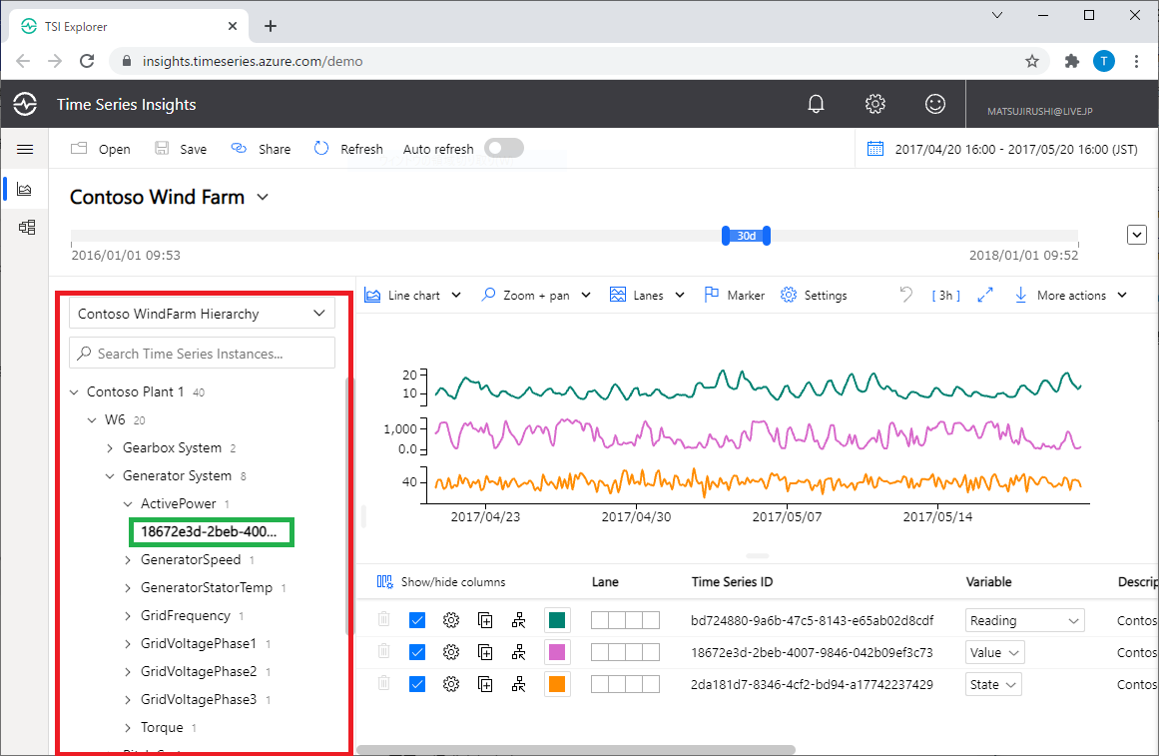Open the Reading variable dropdown
This screenshot has height=756, width=1159.
point(1024,620)
